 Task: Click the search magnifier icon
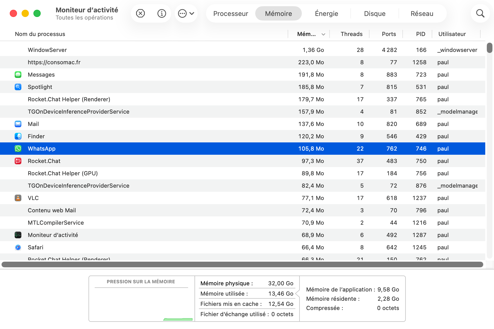click(x=480, y=13)
